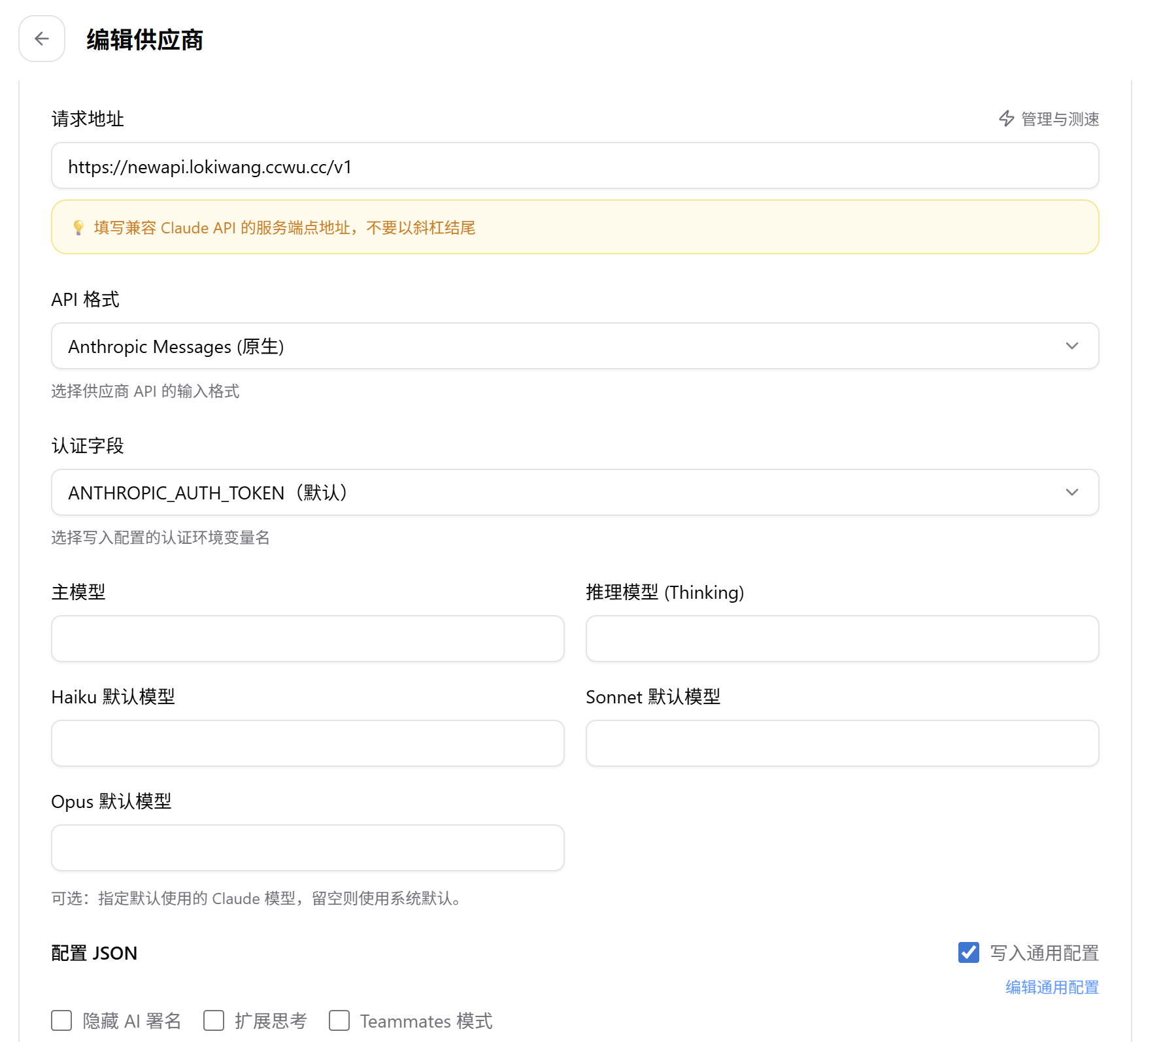Click the 编辑供应商 page title
The height and width of the screenshot is (1042, 1161).
tap(144, 39)
